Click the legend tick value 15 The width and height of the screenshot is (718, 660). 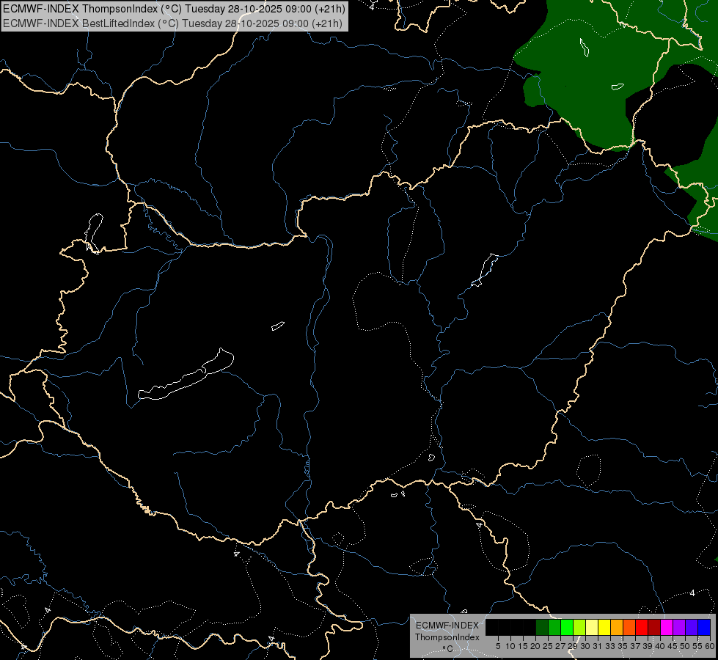(x=523, y=646)
